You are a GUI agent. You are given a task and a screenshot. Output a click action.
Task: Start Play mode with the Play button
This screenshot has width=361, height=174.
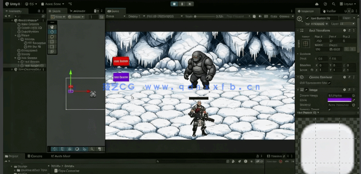point(174,4)
